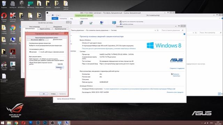Click the refresh icon in the System address bar

(x=158, y=30)
